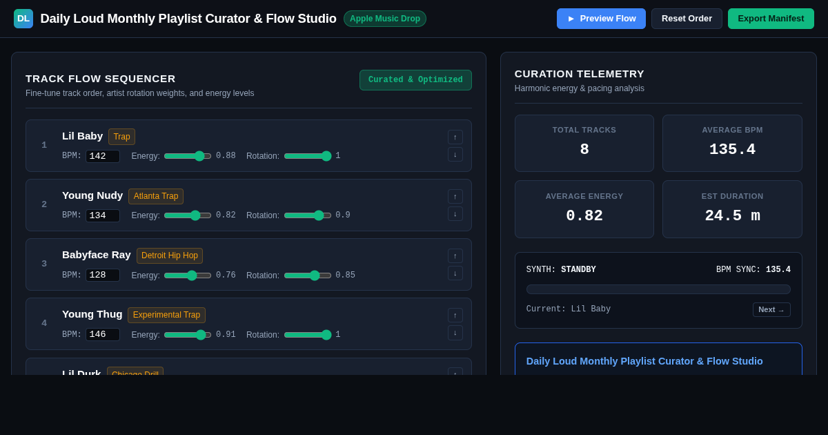Screen dimensions: 828x435
Task: Click the Current: Lil Baby label
Action: coord(569,309)
